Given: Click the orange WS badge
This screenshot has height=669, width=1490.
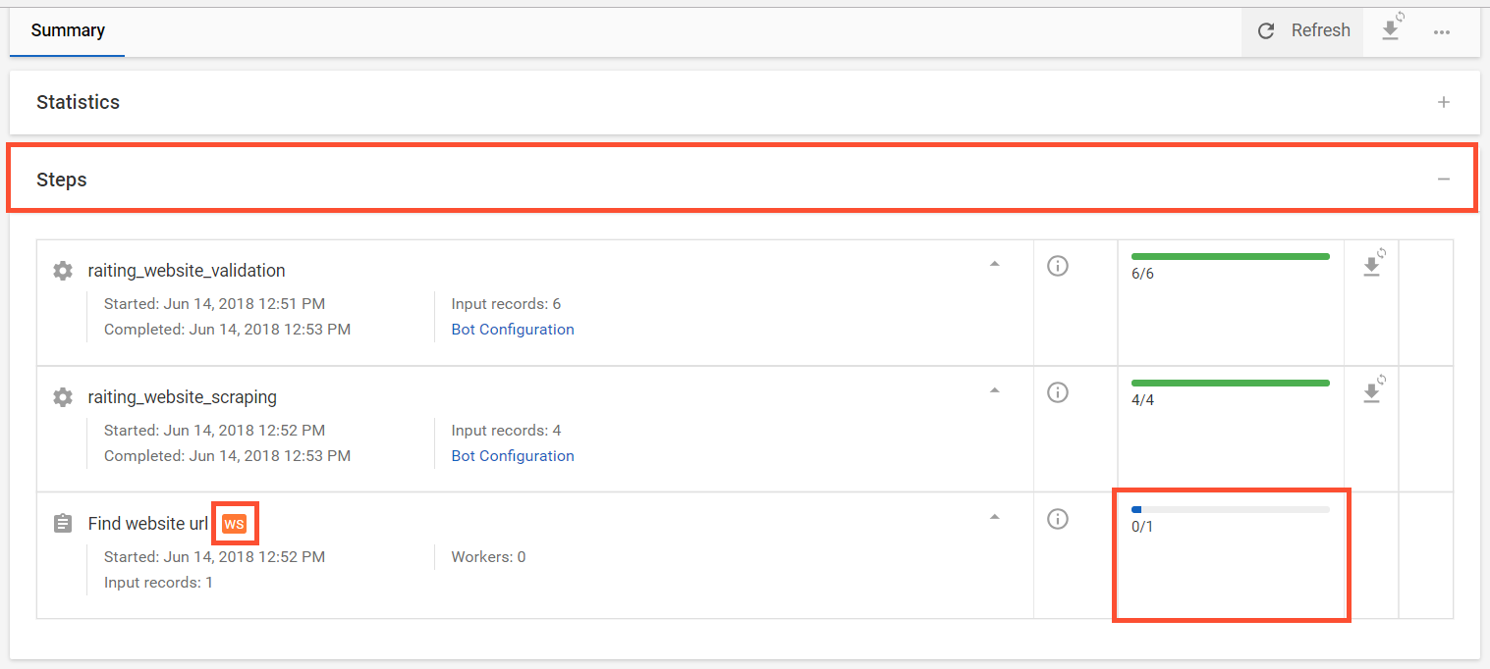Looking at the screenshot, I should point(234,524).
